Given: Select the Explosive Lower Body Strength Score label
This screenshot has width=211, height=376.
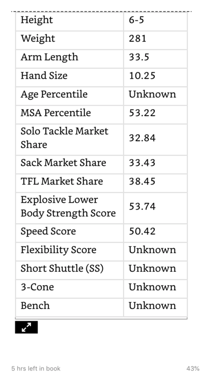Looking at the screenshot, I should click(x=68, y=207).
